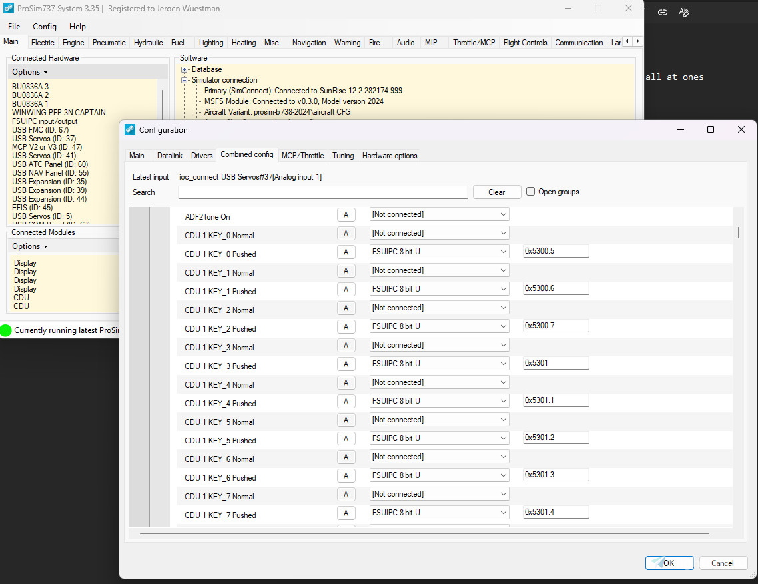Click the clear-formatting Ab icon at top right
This screenshot has width=758, height=584.
[683, 13]
